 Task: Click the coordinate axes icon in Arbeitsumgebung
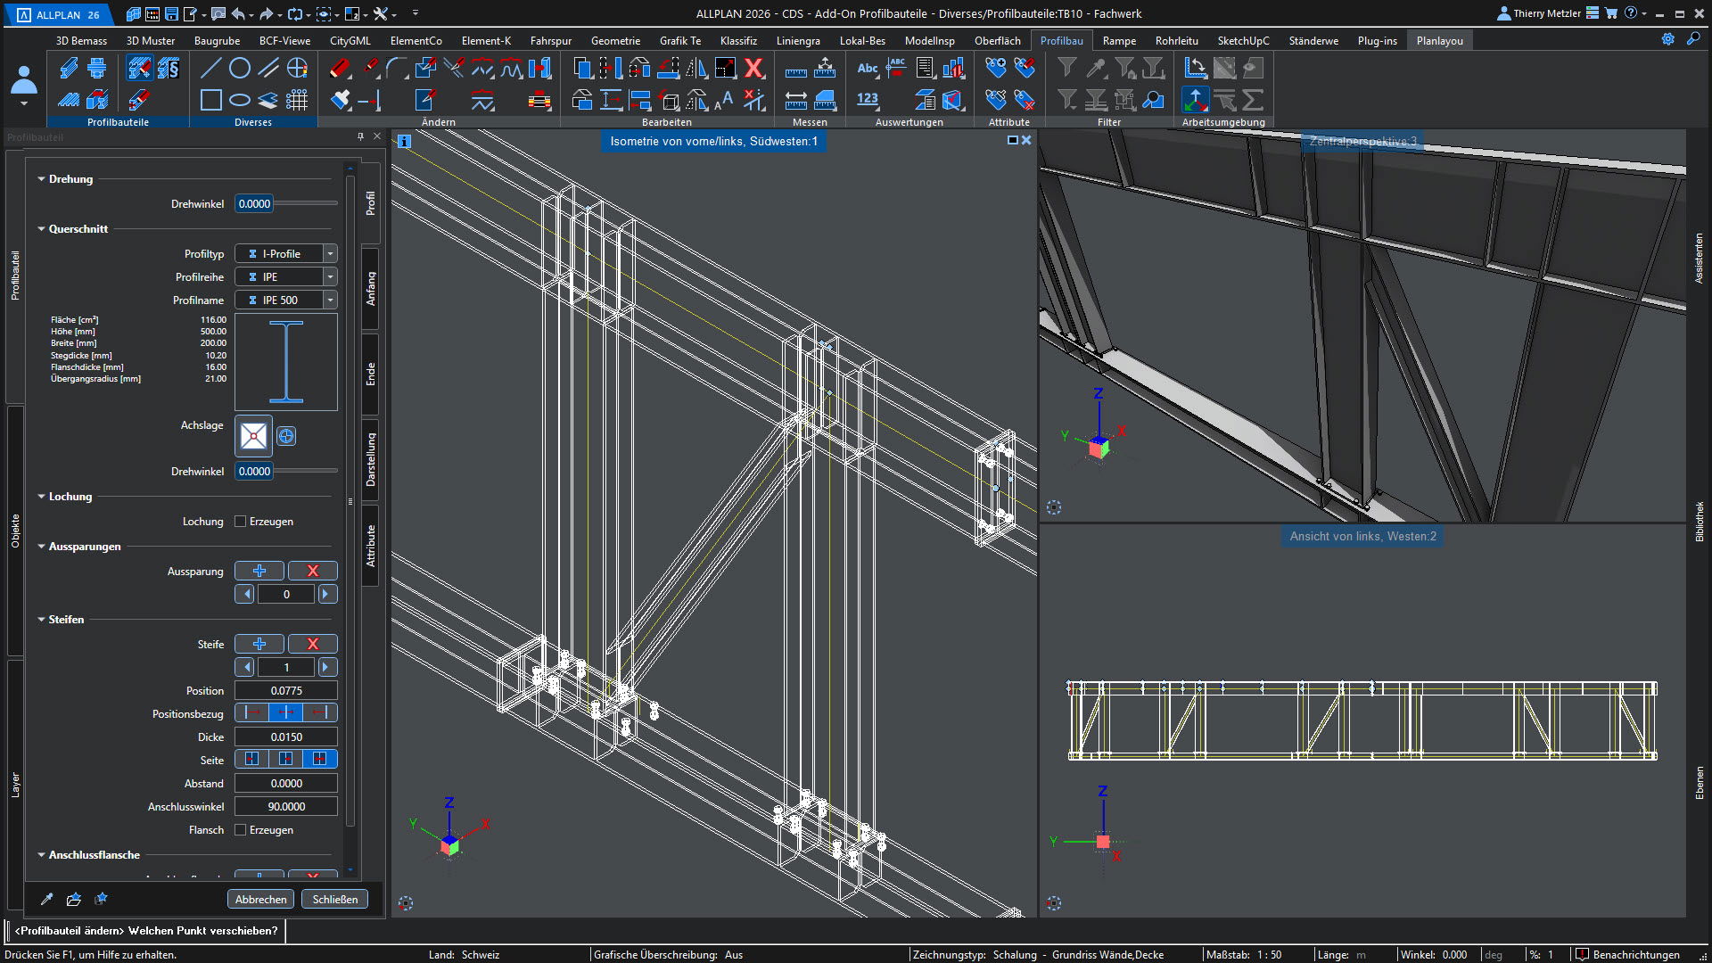click(x=1195, y=100)
